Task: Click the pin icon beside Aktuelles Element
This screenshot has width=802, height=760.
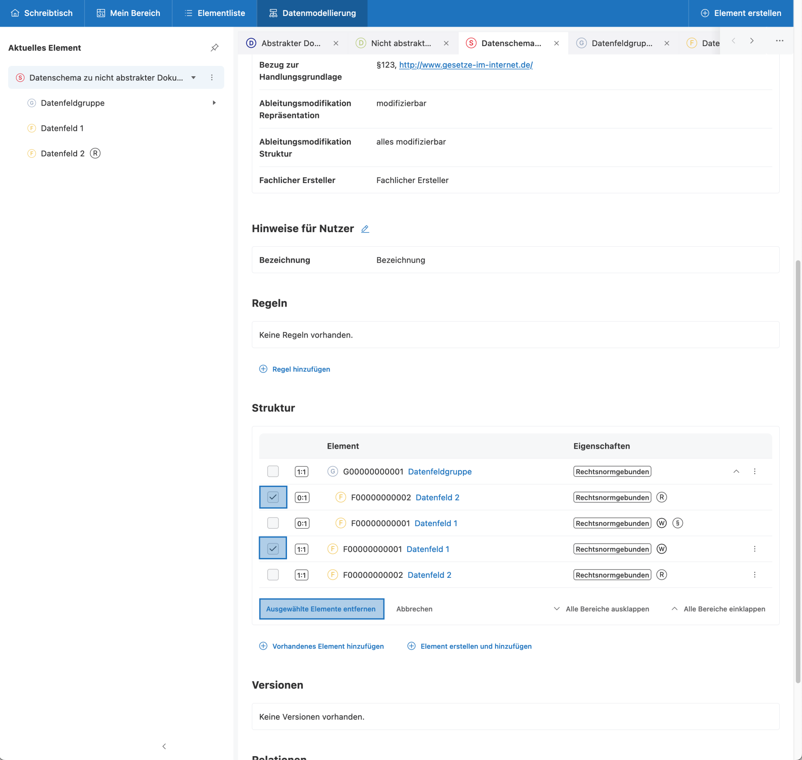Action: pyautogui.click(x=214, y=48)
